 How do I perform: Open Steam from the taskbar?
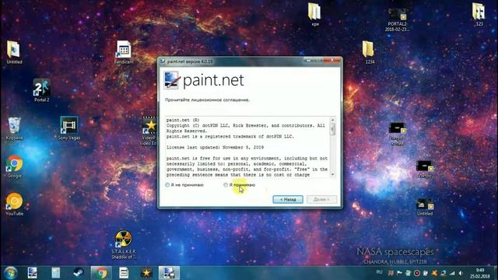(78, 273)
